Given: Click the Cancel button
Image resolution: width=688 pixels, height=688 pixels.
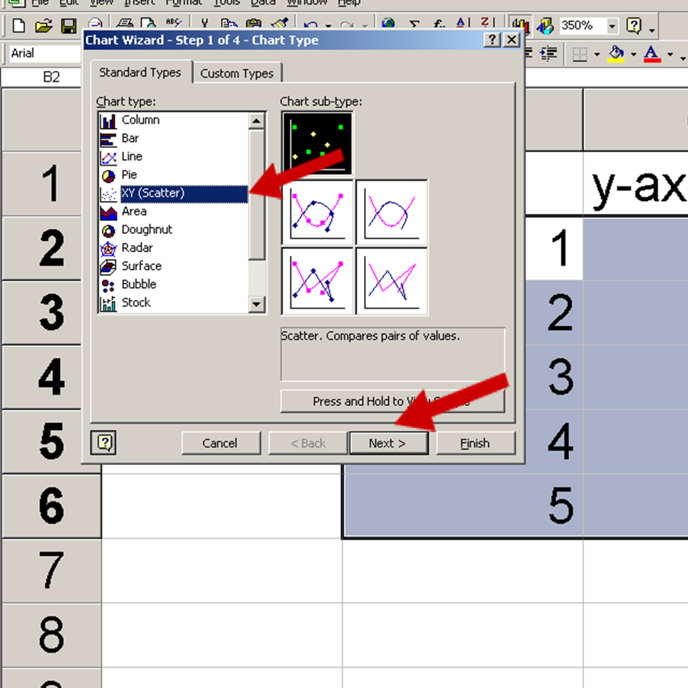Looking at the screenshot, I should 220,443.
